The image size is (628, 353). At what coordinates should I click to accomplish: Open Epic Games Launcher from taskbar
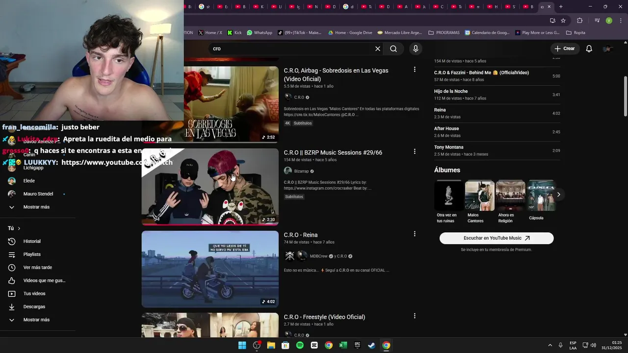pyautogui.click(x=358, y=345)
